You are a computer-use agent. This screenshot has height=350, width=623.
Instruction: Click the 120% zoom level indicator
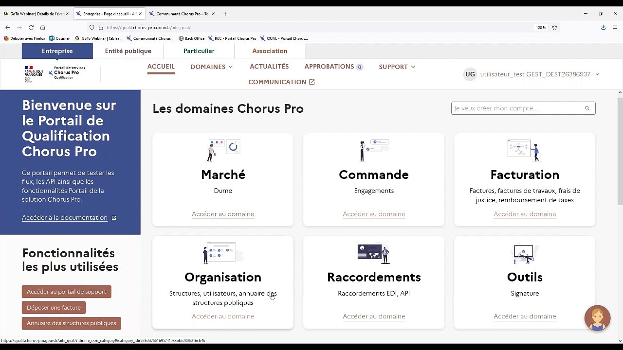541,28
